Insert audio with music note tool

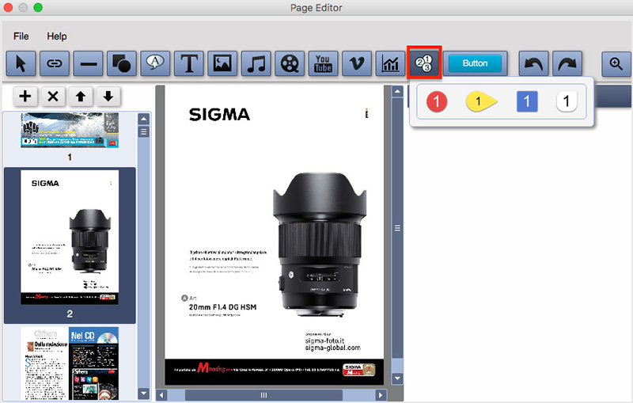256,63
